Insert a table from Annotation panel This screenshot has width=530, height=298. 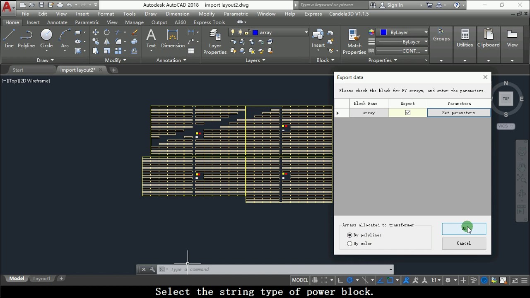tap(191, 51)
